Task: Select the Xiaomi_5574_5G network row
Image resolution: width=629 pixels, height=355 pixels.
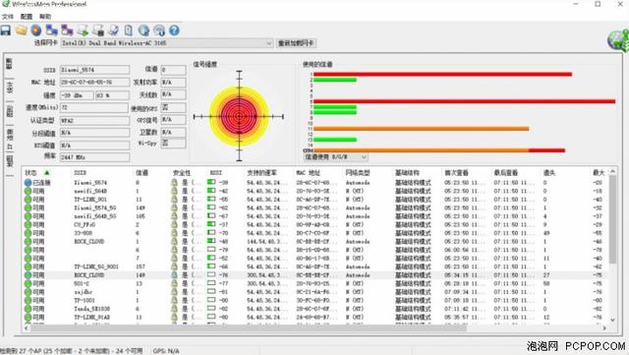Action: coord(315,207)
